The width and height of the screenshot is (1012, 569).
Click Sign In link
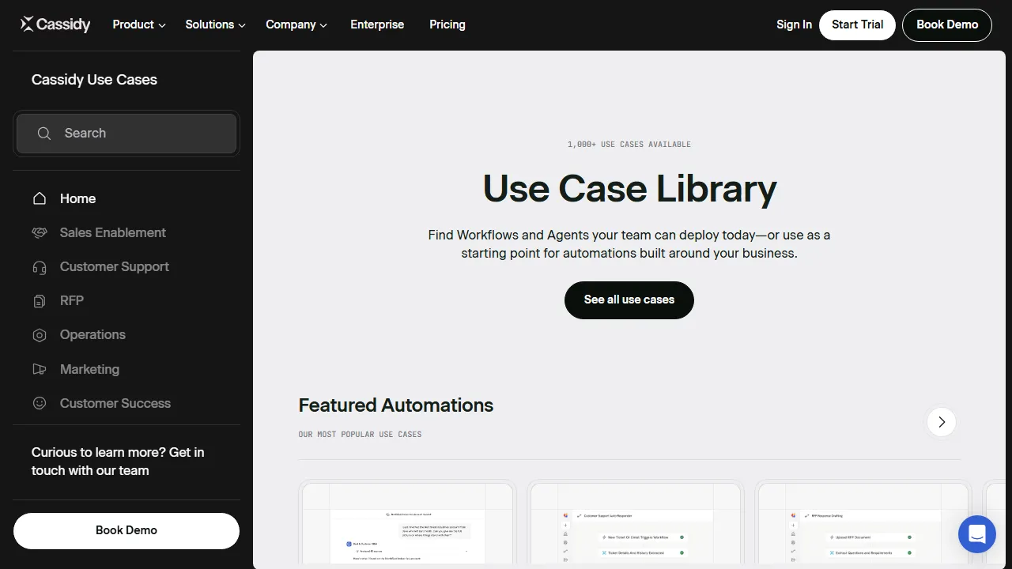(794, 24)
